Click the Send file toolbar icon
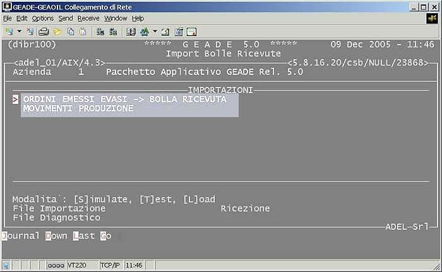Image resolution: width=442 pixels, height=272 pixels. [x=100, y=31]
